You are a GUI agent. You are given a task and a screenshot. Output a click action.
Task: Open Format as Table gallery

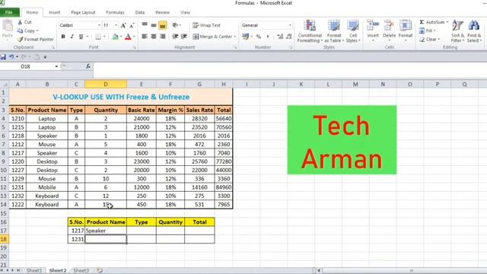point(334,31)
